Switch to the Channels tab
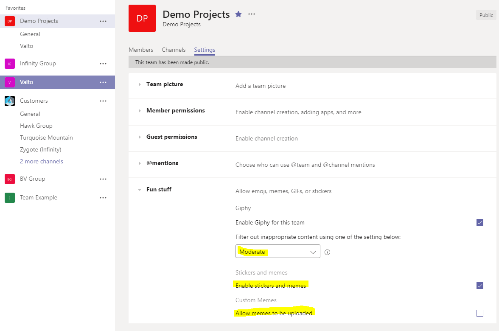Screen dimensions: 499x331 pyautogui.click(x=174, y=50)
